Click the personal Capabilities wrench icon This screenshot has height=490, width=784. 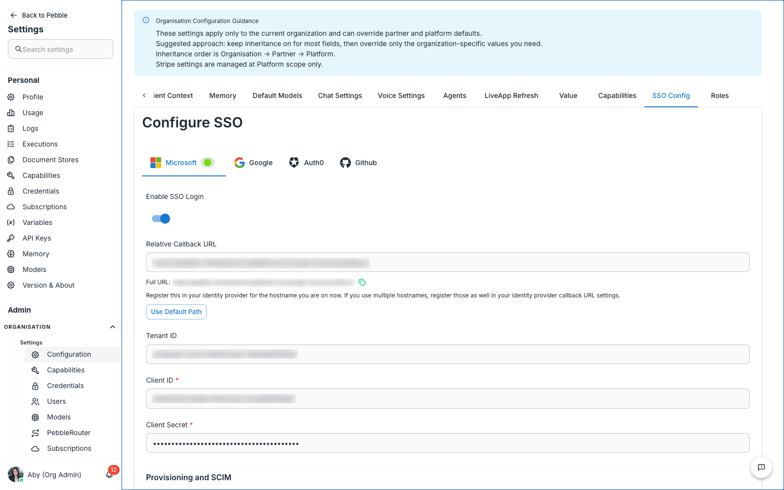coord(11,175)
